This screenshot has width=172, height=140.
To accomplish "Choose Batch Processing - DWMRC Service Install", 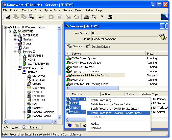I will click(118, 113).
